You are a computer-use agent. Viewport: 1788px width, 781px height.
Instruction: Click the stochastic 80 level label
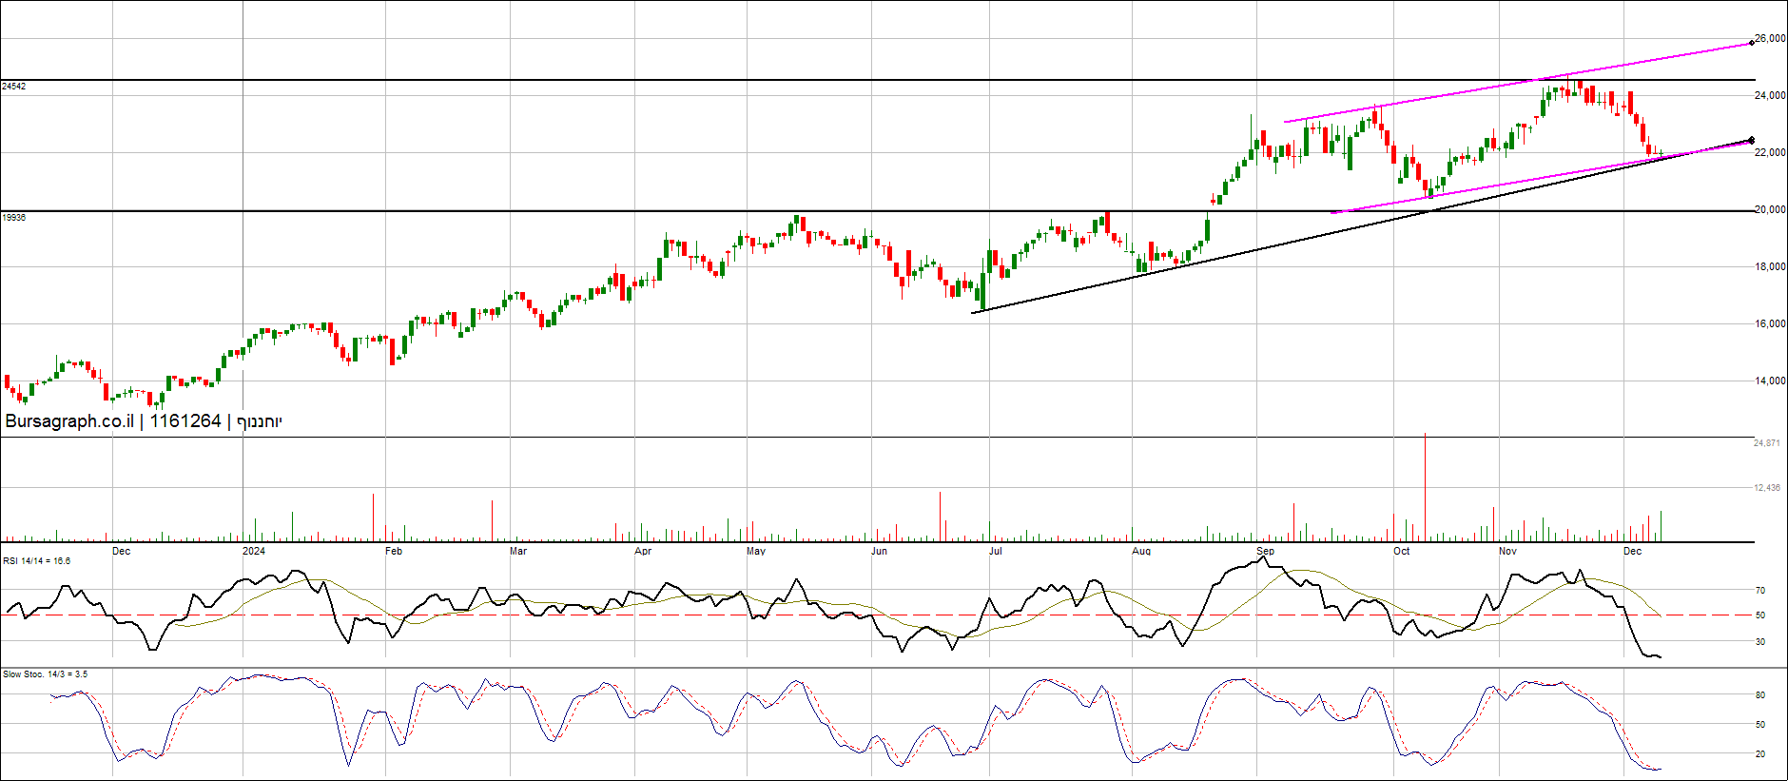(1760, 695)
